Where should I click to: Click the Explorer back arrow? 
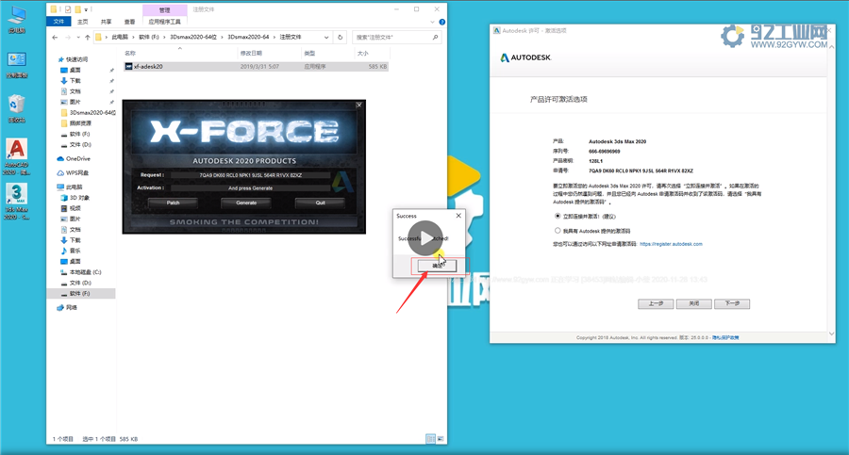click(55, 38)
